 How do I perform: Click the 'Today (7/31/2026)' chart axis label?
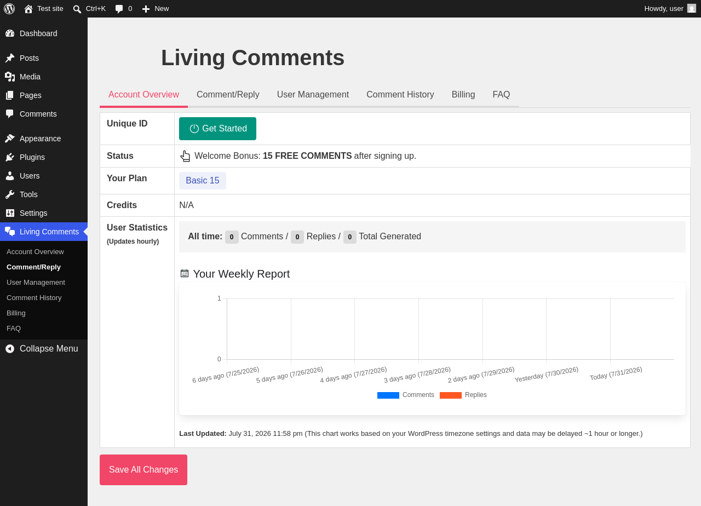(616, 374)
